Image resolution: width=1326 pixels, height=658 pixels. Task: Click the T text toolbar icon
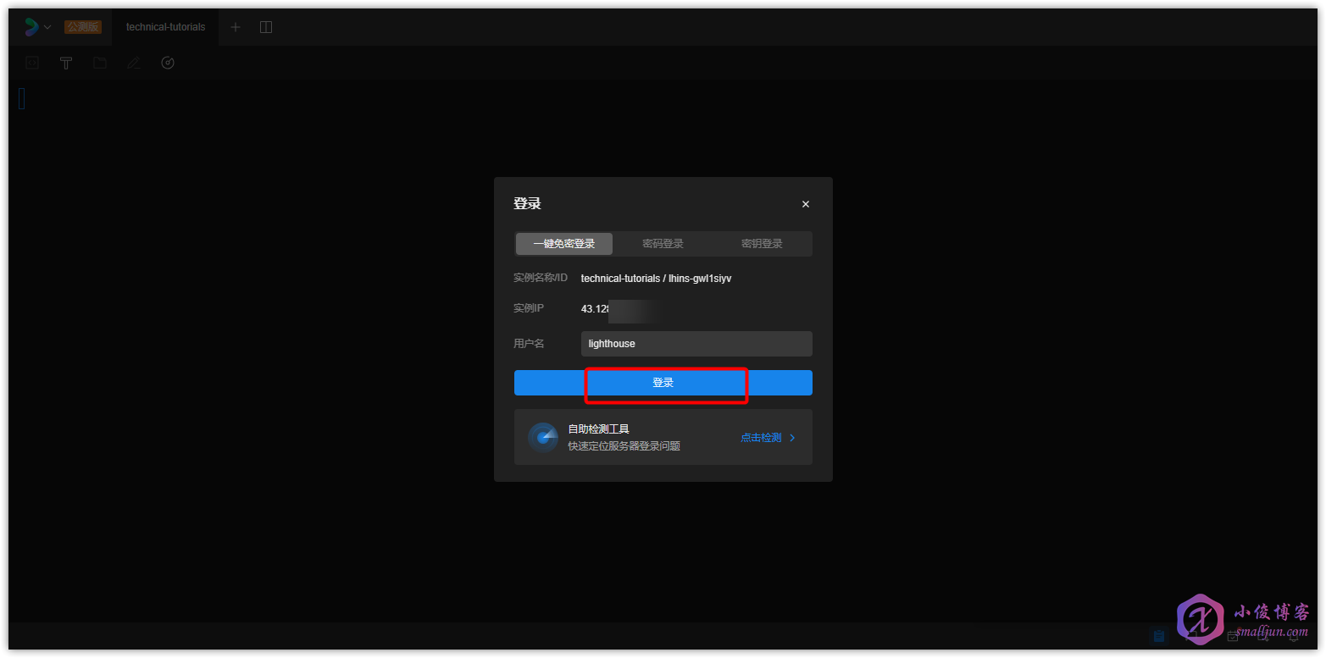[66, 63]
